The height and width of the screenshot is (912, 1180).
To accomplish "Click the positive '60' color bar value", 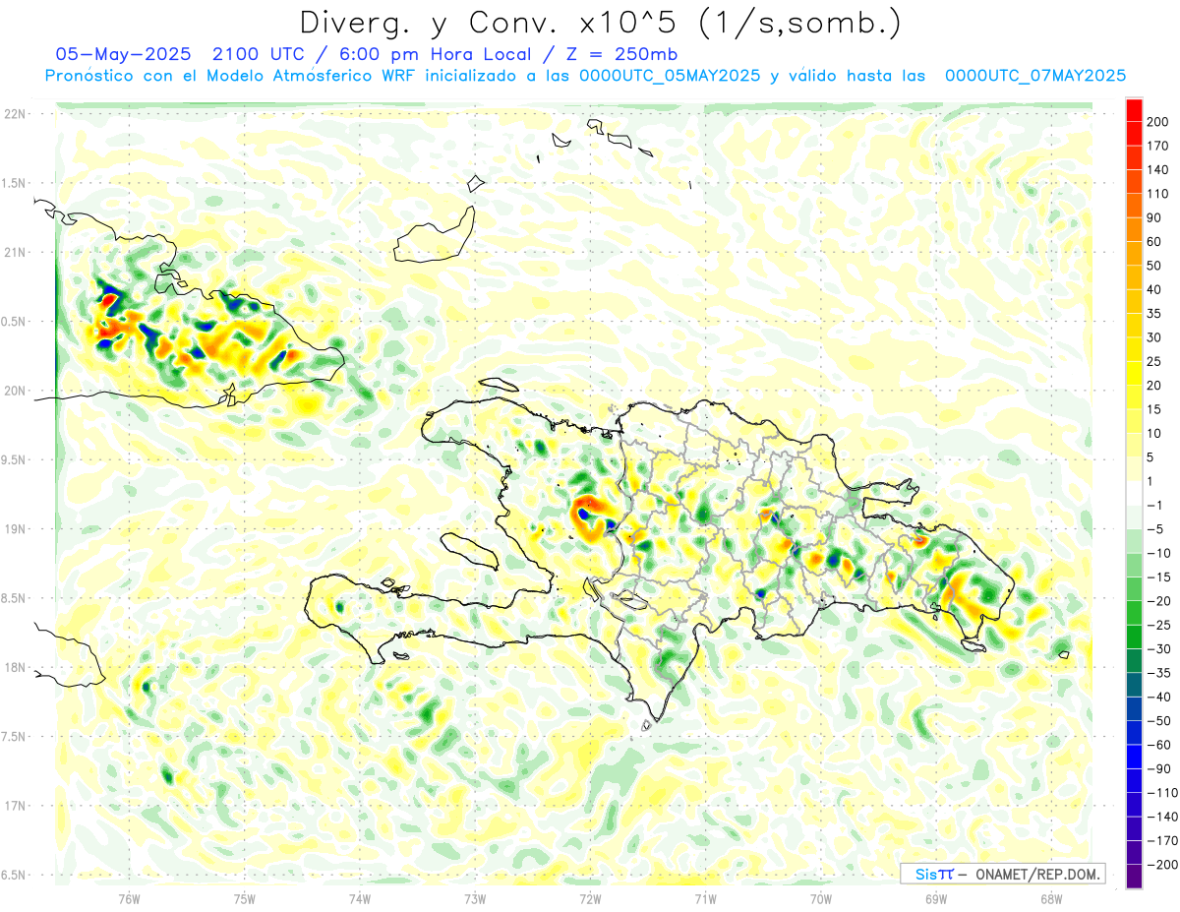I will coord(1154,242).
